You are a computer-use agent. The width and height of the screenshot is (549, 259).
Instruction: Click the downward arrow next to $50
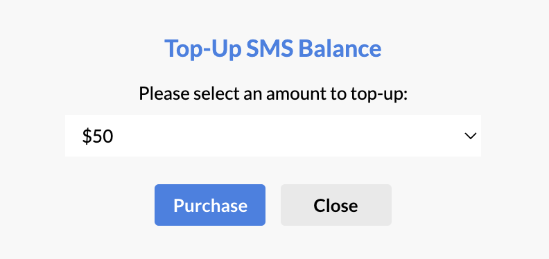pos(470,136)
